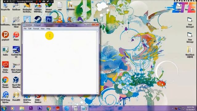Close the recording toolbar

[52, 2]
